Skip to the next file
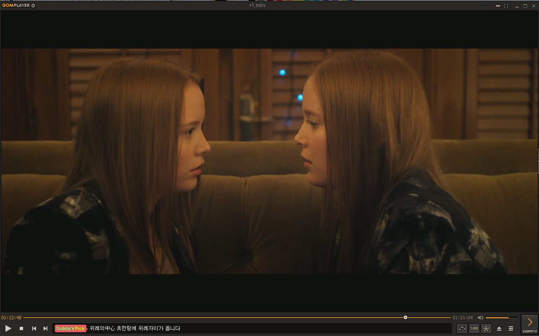The width and height of the screenshot is (539, 336). [45, 328]
